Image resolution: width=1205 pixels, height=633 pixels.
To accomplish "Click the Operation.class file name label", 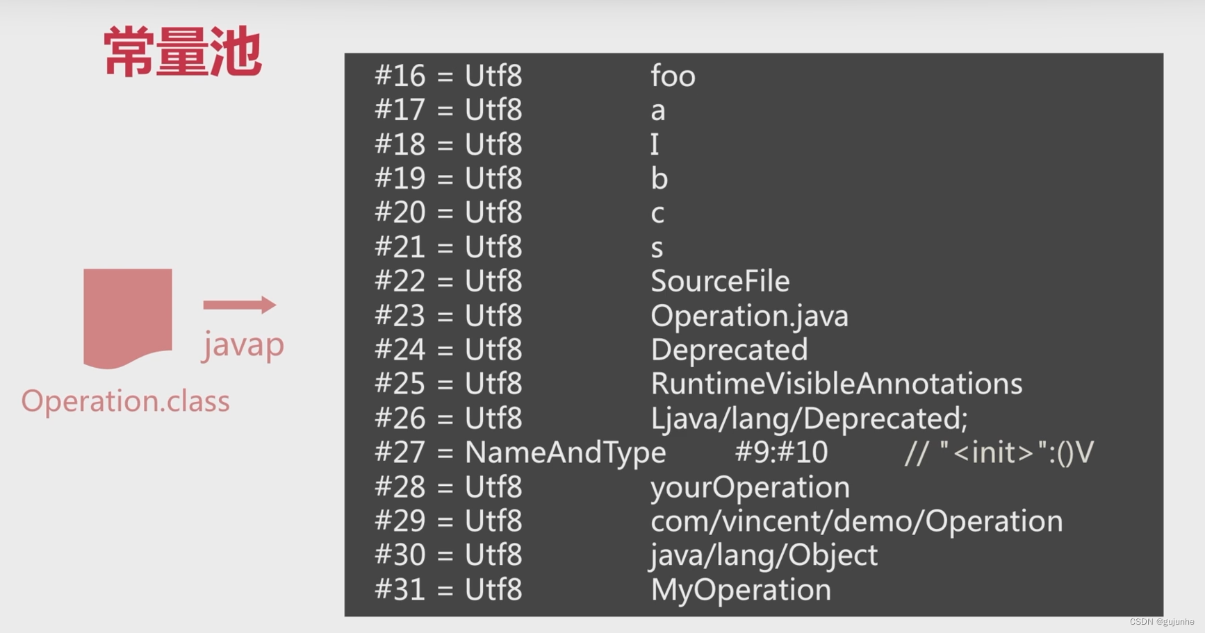I will [x=125, y=401].
